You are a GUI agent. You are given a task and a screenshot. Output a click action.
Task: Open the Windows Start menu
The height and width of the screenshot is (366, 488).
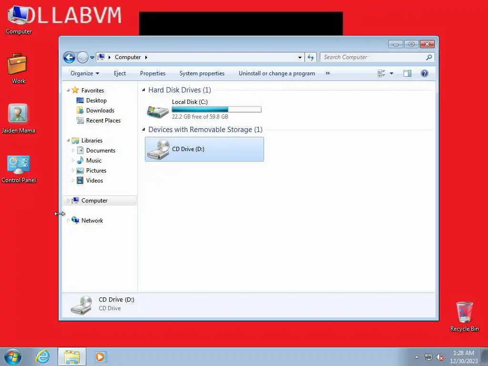click(13, 357)
